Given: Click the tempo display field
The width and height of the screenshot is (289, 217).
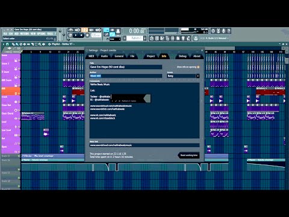Looking at the screenshot, I should click(96, 36).
